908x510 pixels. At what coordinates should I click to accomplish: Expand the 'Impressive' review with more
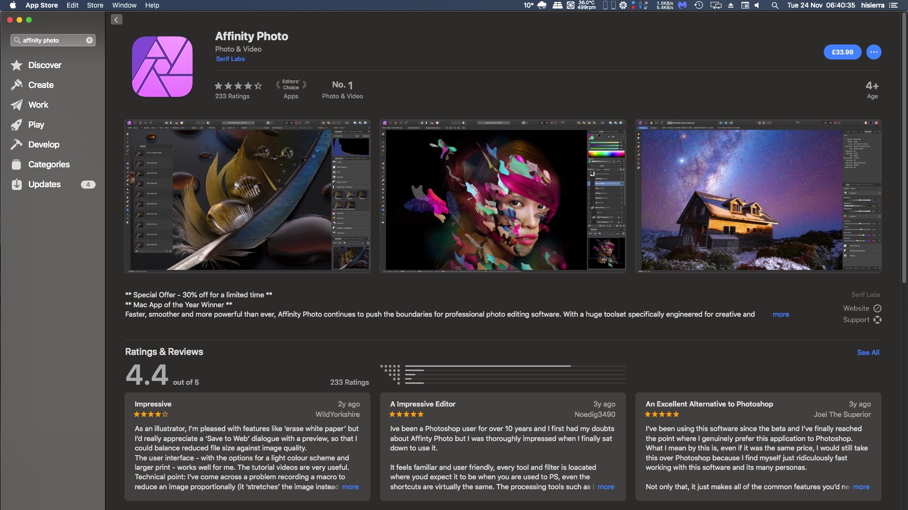pos(350,487)
